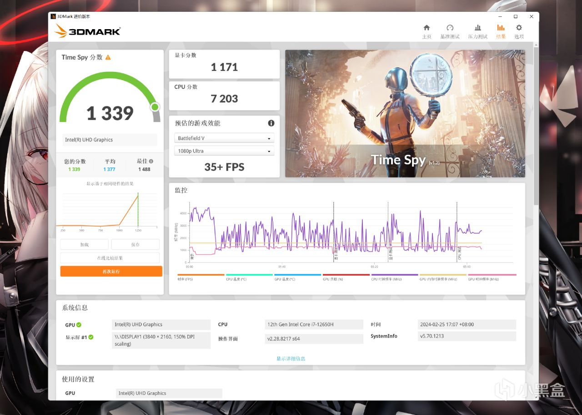582x415 pixels.
Task: Toggle the GPU 内存时钟频率 legend series
Action: (x=443, y=277)
